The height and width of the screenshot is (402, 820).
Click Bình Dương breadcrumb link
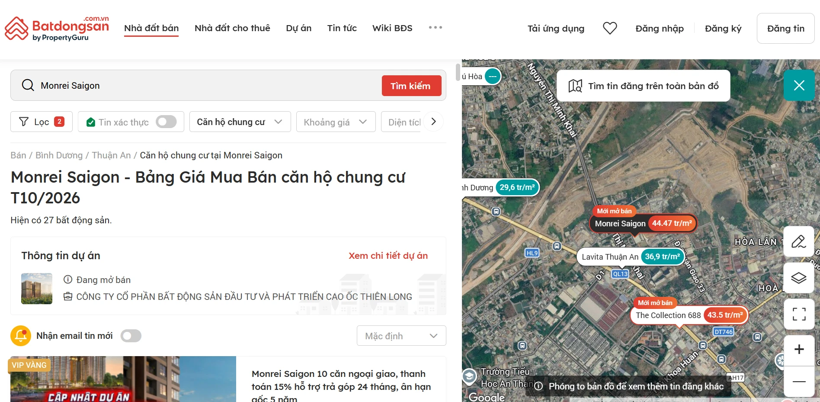[59, 155]
